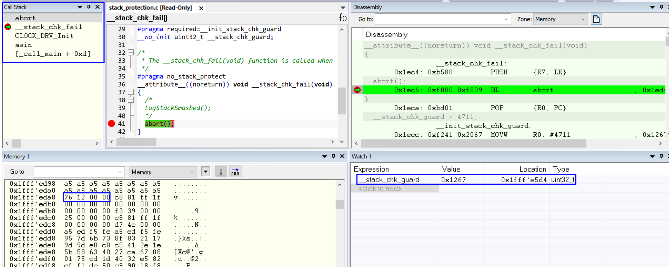The width and height of the screenshot is (669, 267).
Task: Pin the Watch 1 panel
Action: pyautogui.click(x=661, y=156)
